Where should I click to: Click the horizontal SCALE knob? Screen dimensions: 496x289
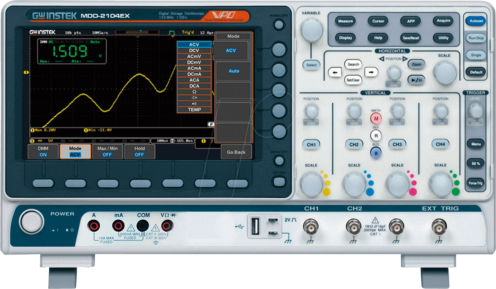coord(444,71)
